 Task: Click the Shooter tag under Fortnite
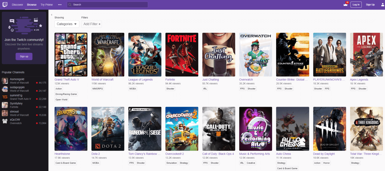coord(170,89)
